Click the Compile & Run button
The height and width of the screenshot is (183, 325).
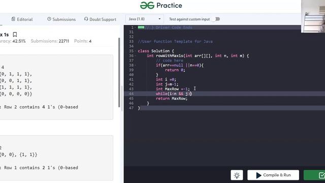tap(273, 175)
